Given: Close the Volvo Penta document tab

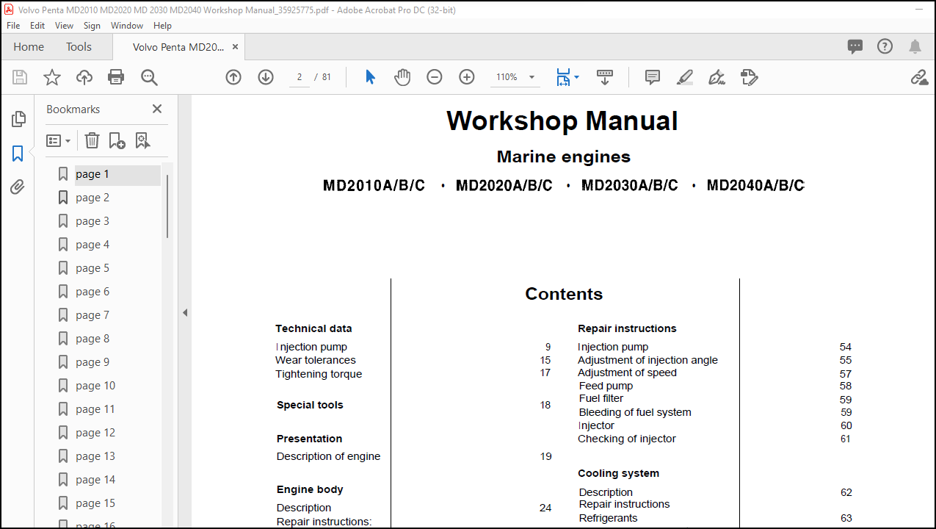Looking at the screenshot, I should pos(235,46).
